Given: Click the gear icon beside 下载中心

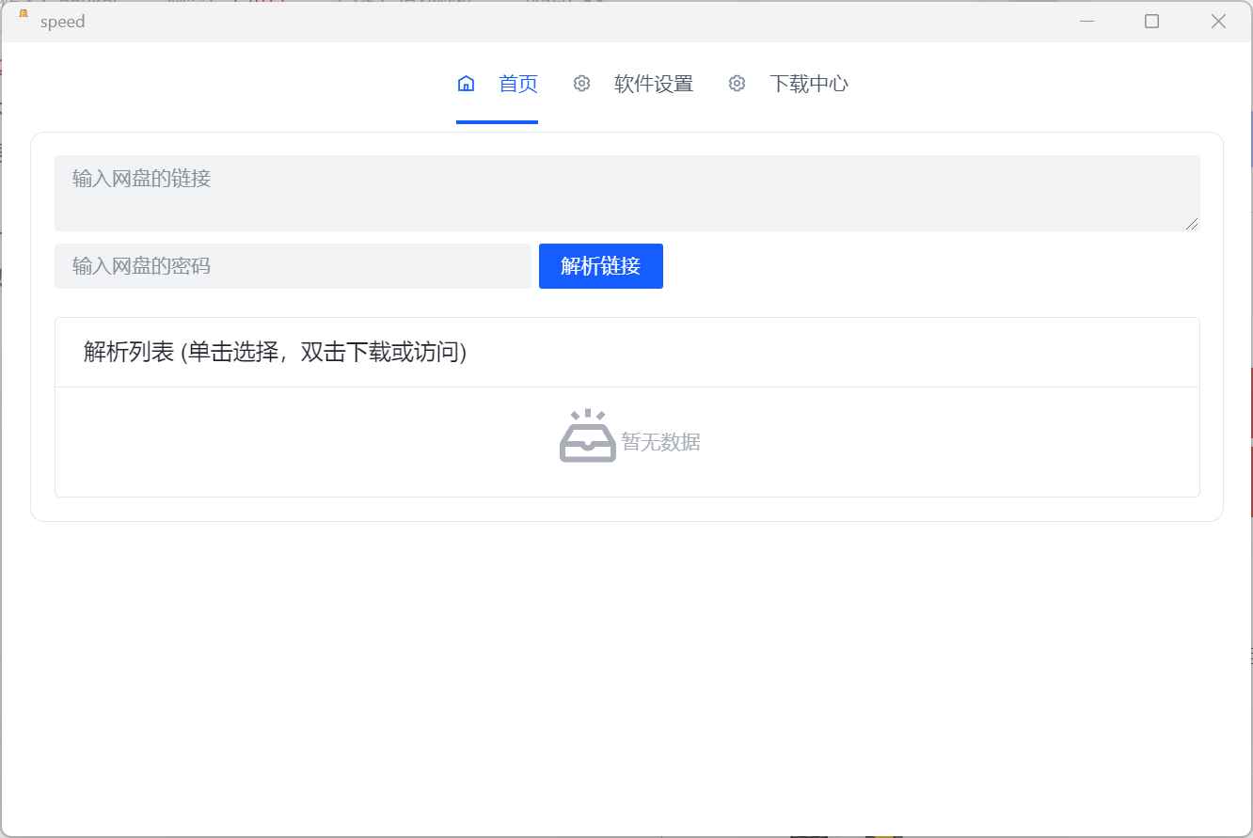Looking at the screenshot, I should (737, 83).
